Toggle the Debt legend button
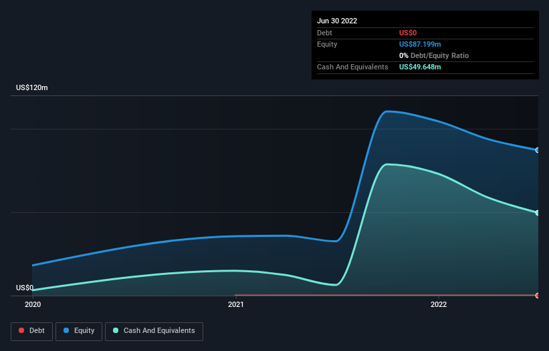The width and height of the screenshot is (549, 351). (x=32, y=332)
